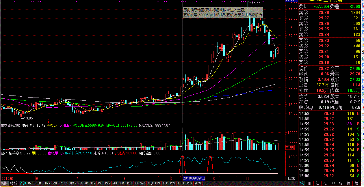Open the 细 detail tab

click(317, 183)
